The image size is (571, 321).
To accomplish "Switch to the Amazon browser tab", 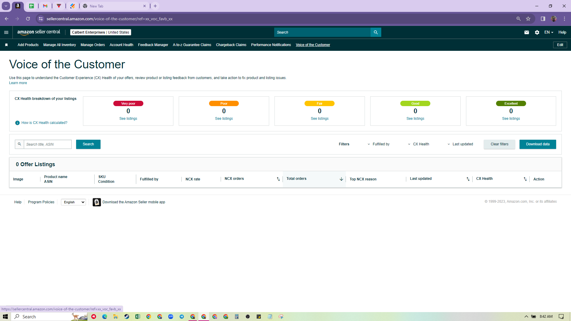I will pos(18,6).
